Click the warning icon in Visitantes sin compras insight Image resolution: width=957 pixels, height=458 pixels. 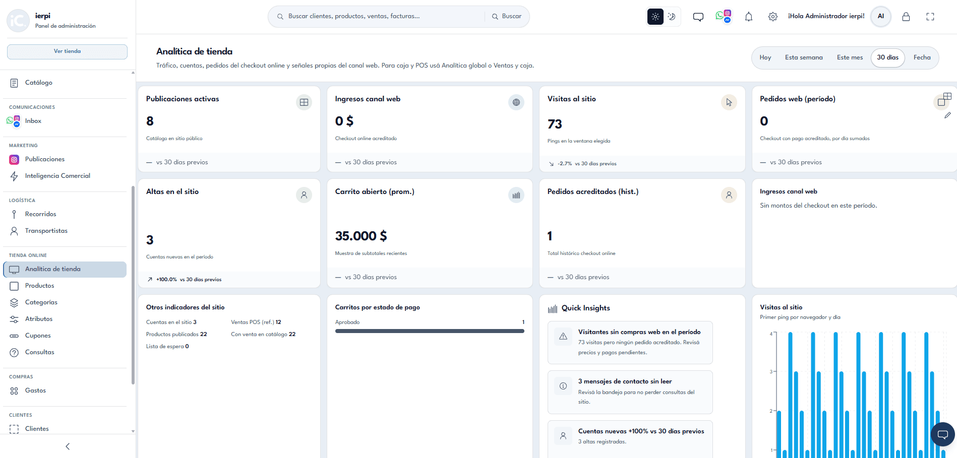[563, 336]
